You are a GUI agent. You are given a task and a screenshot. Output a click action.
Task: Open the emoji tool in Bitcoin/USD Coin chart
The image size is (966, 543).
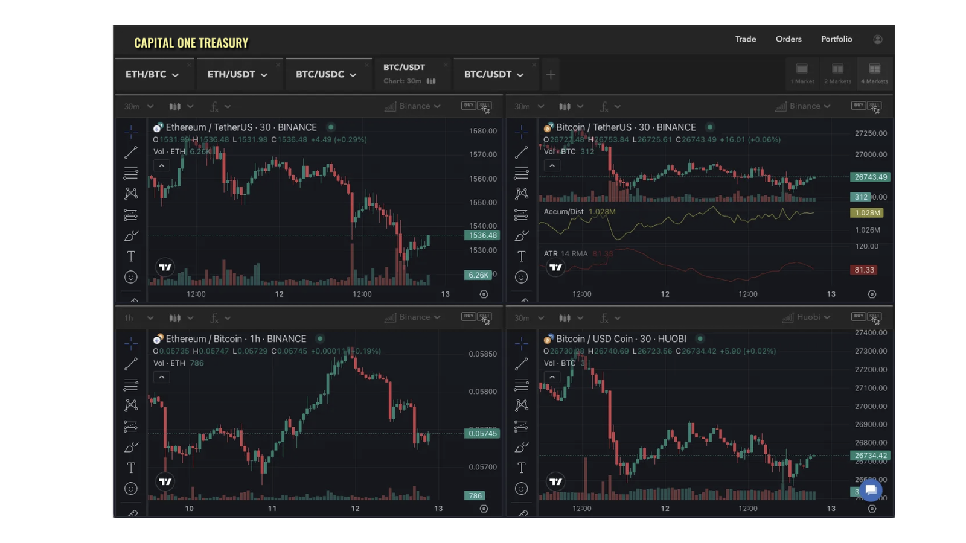[x=522, y=489]
